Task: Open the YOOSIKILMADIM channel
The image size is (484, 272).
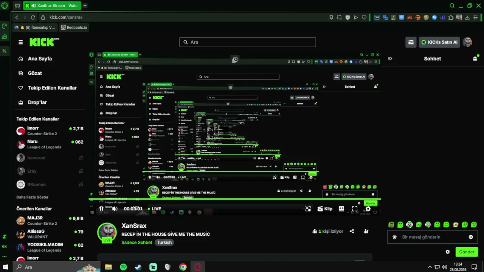Action: coord(50,247)
